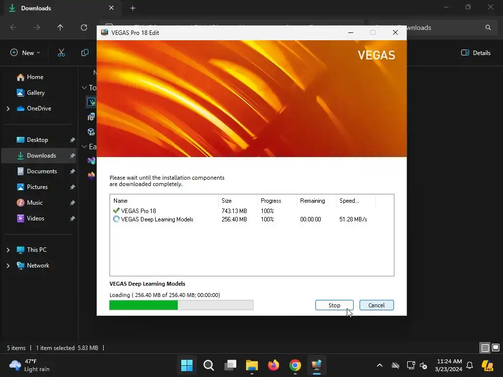Screen dimensions: 503x377
Task: Click the Search Downloads field
Action: pos(433,27)
